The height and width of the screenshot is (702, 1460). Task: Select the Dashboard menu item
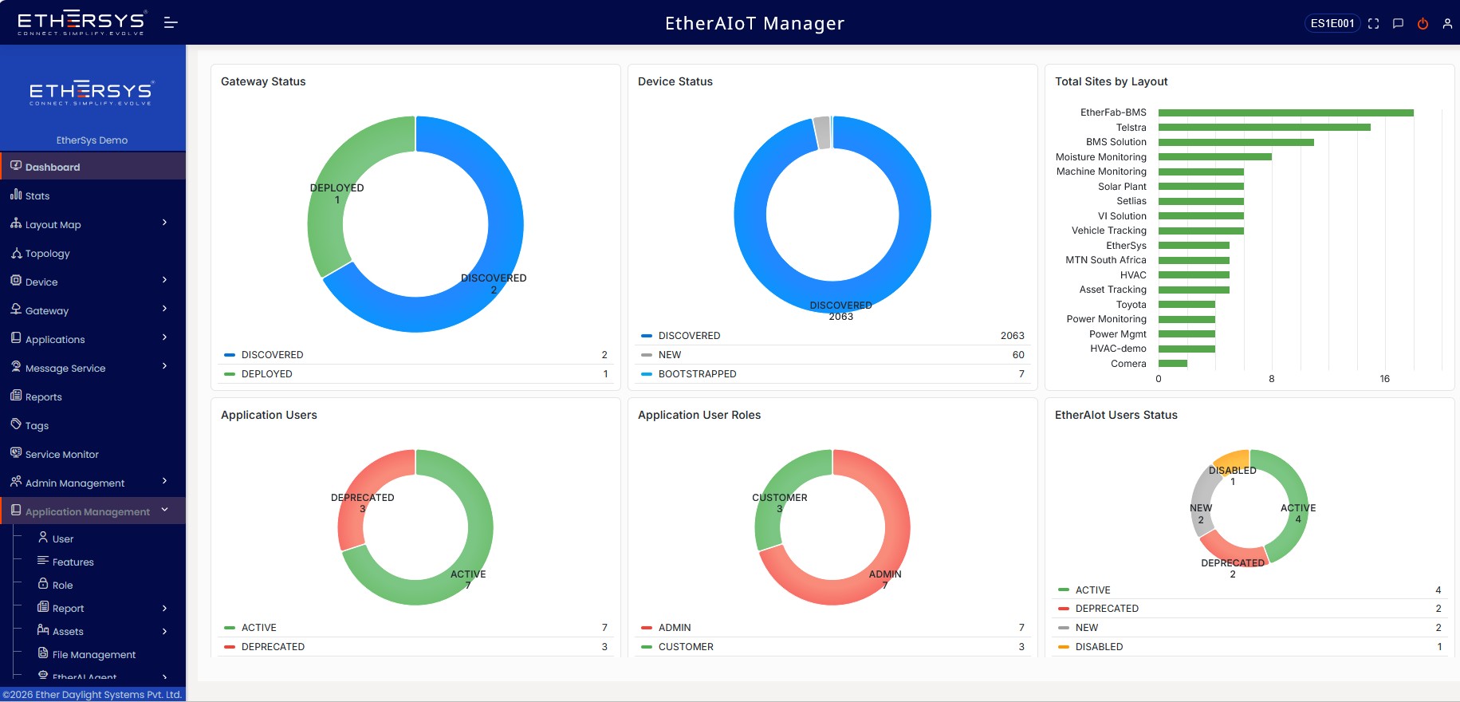pyautogui.click(x=92, y=166)
